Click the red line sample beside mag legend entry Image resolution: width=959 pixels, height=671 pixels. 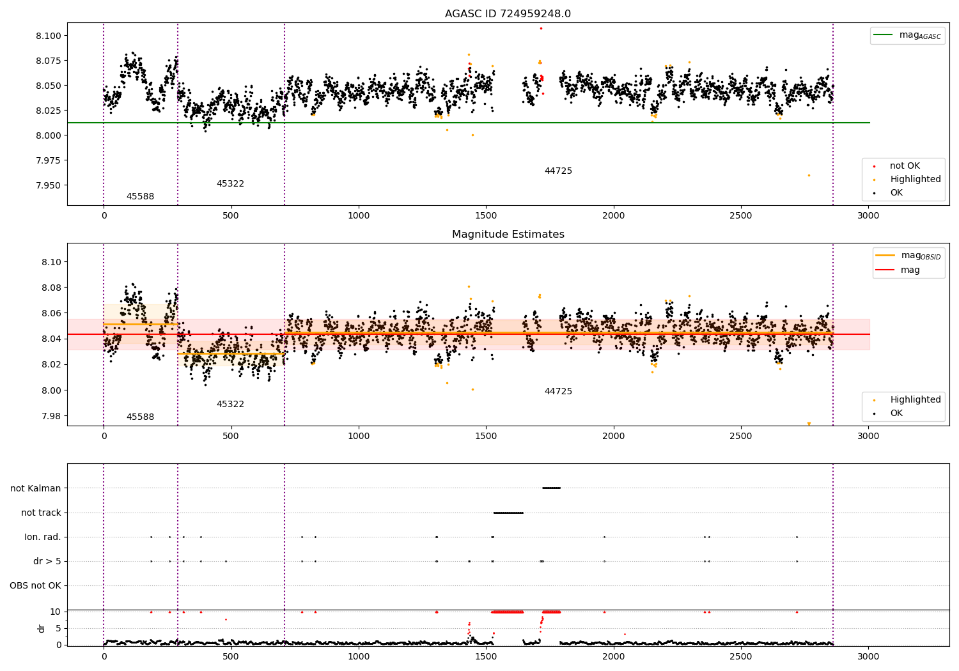(x=885, y=270)
